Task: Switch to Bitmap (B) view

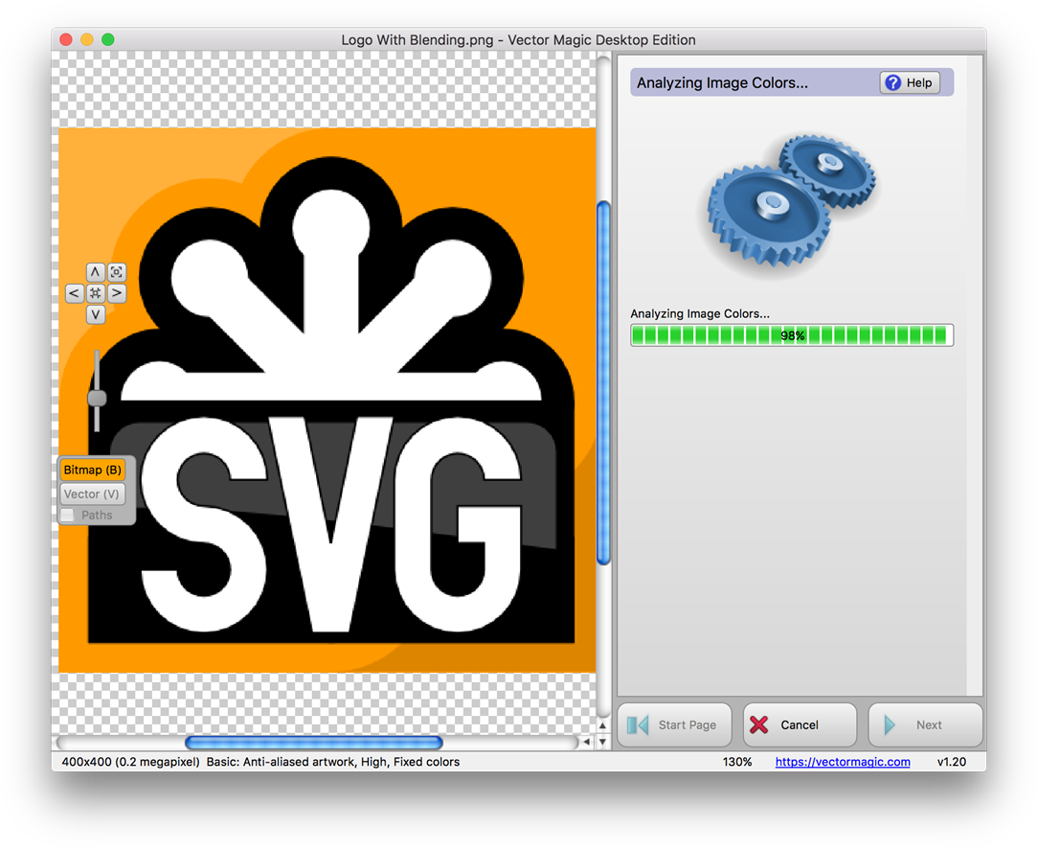Action: point(93,470)
